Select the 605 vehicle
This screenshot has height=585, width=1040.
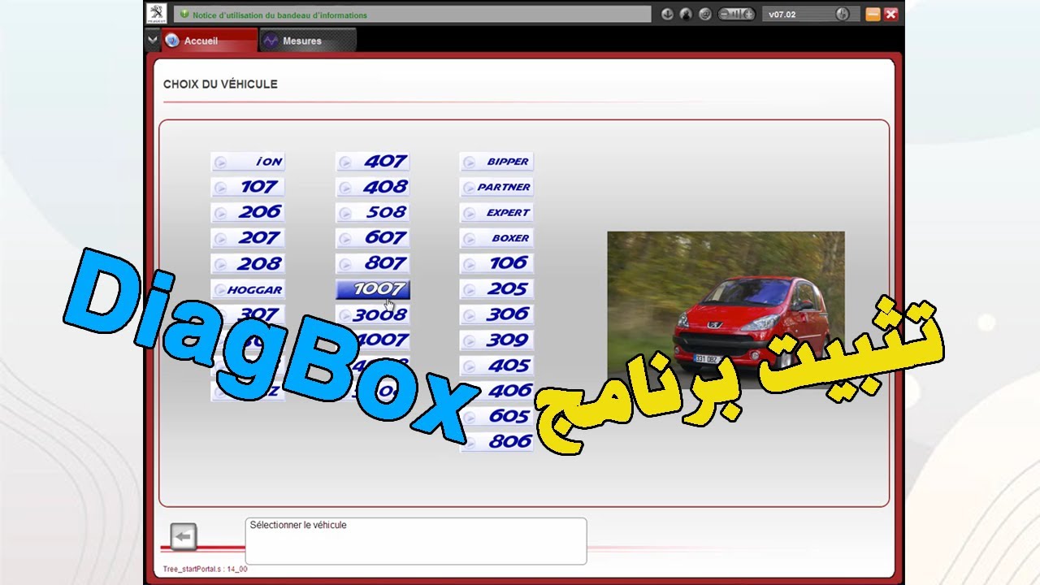click(496, 417)
